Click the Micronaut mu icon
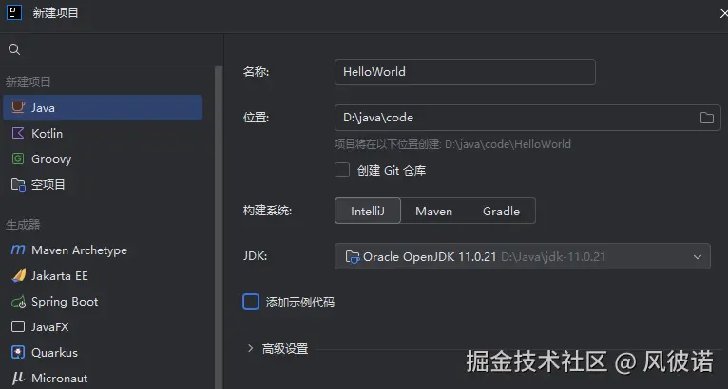728x389 pixels. coord(18,378)
